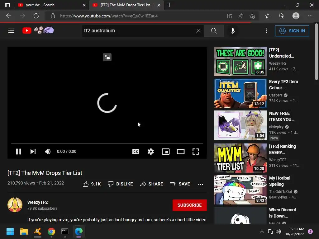This screenshot has width=319, height=239.
Task: Open YouTube settings three-dot menu
Action: 266,31
